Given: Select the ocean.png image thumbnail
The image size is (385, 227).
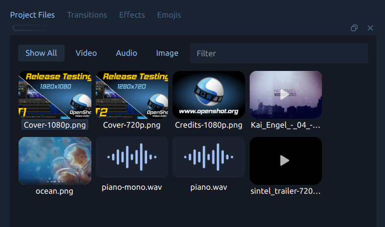Looking at the screenshot, I should (55, 160).
